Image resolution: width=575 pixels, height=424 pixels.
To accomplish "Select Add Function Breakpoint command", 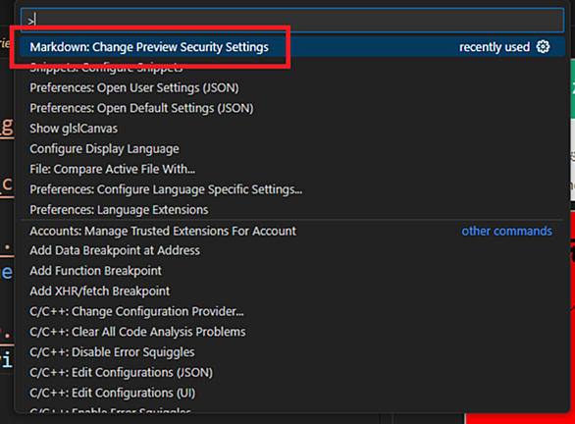I will pos(292,271).
